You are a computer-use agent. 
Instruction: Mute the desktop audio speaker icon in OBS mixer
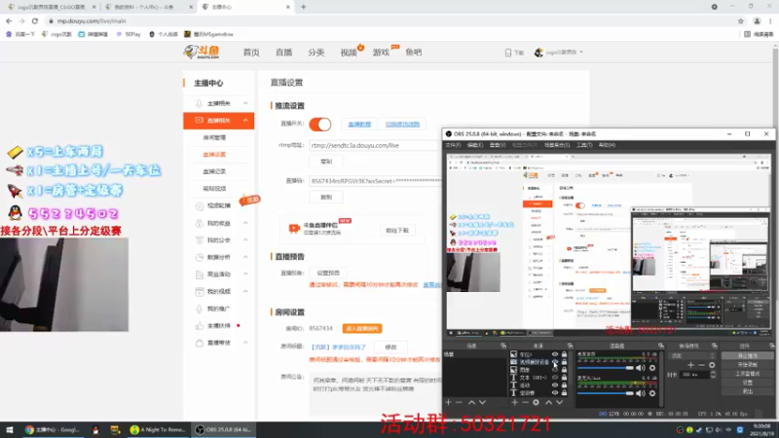(x=641, y=368)
